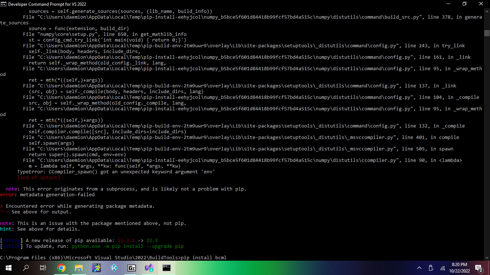Click the 'This error originates from a subprocess' note
The height and width of the screenshot is (275, 490).
coord(126,189)
